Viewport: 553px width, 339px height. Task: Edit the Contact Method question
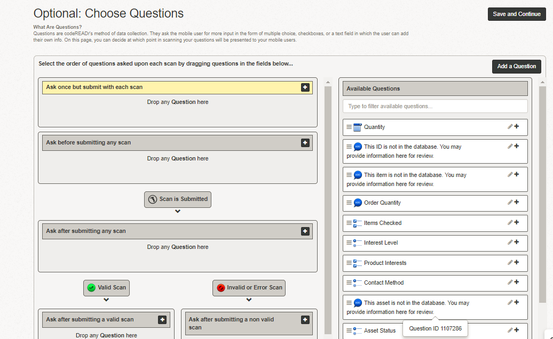pos(510,282)
